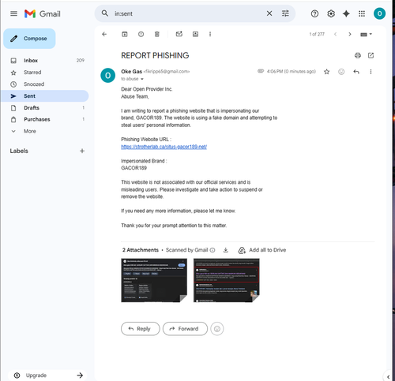
Task: Open the phishing website URL link
Action: pyautogui.click(x=164, y=147)
